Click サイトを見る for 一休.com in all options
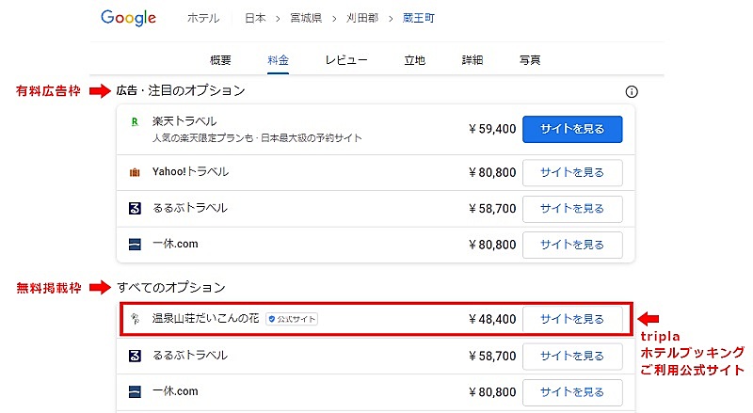Image resolution: width=753 pixels, height=413 pixels. 572,392
